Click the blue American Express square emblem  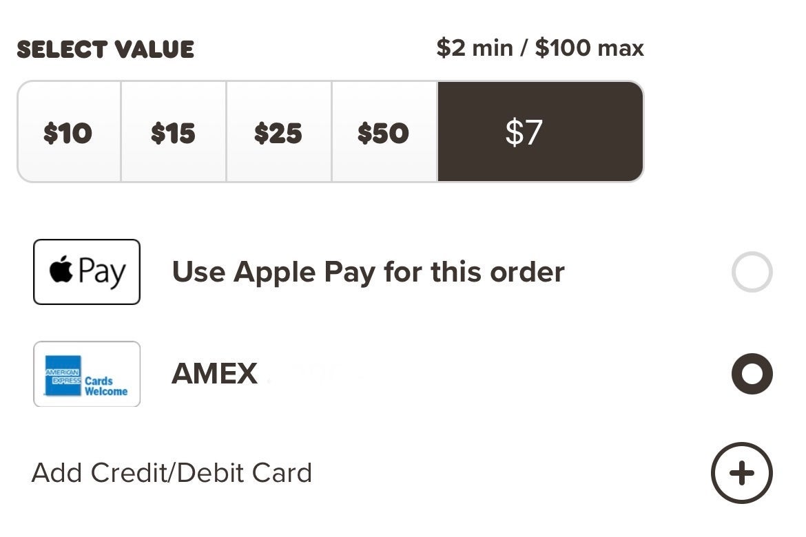click(63, 376)
